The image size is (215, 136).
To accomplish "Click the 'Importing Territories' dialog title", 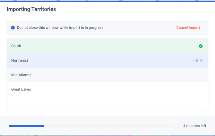I will (x=31, y=9).
